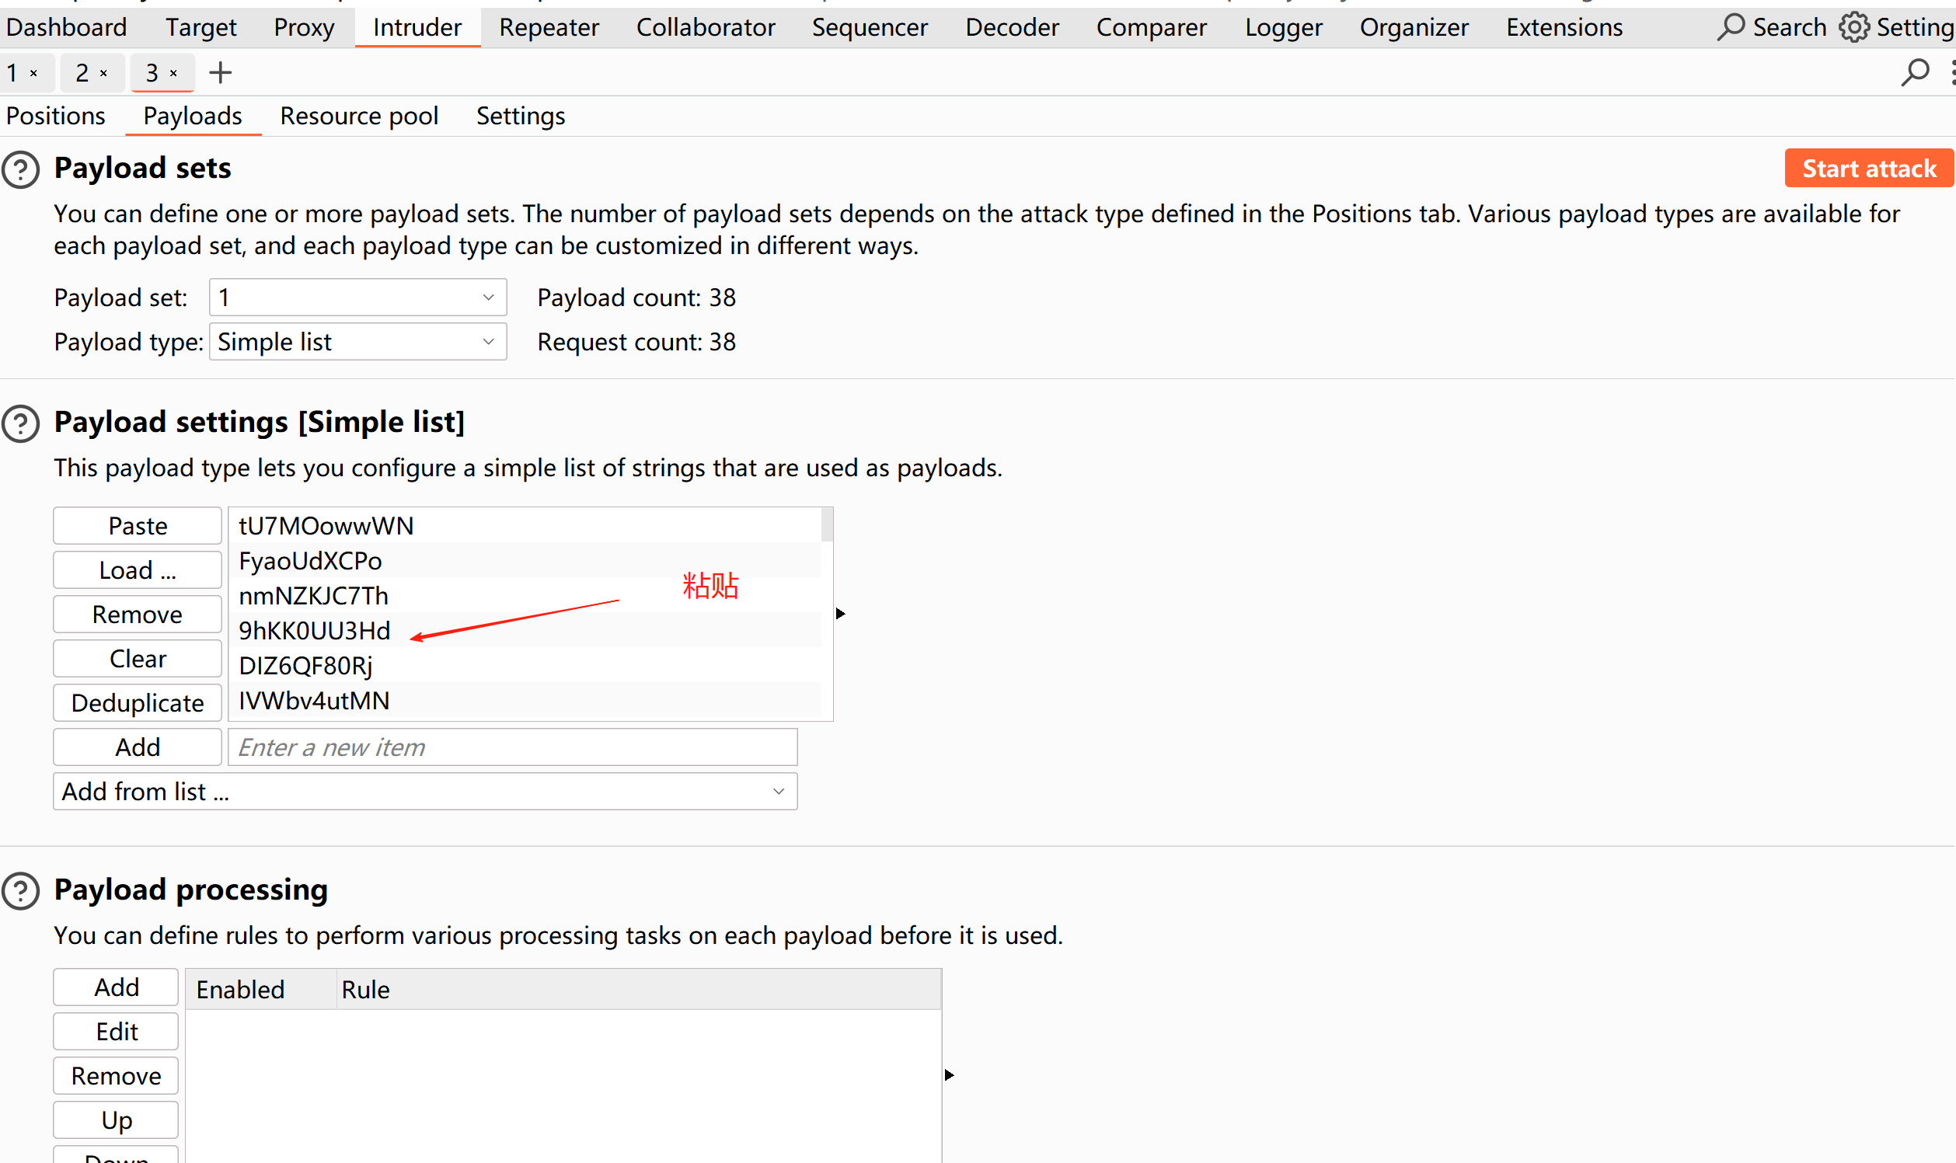The width and height of the screenshot is (1956, 1163).
Task: Close Intruder tab 2 with its x
Action: pos(103,74)
